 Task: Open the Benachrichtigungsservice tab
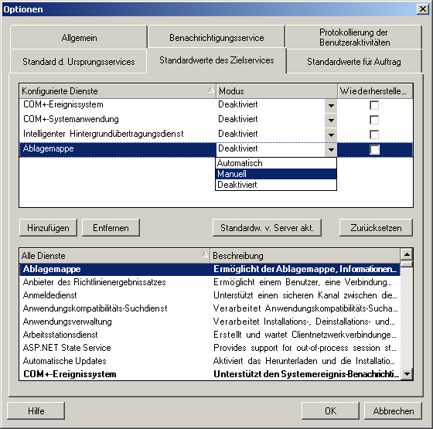[216, 38]
